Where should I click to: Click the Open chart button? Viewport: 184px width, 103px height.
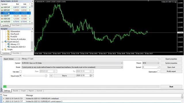tap(171, 67)
